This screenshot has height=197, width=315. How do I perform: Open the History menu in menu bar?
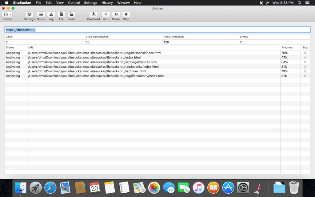[x=107, y=3]
